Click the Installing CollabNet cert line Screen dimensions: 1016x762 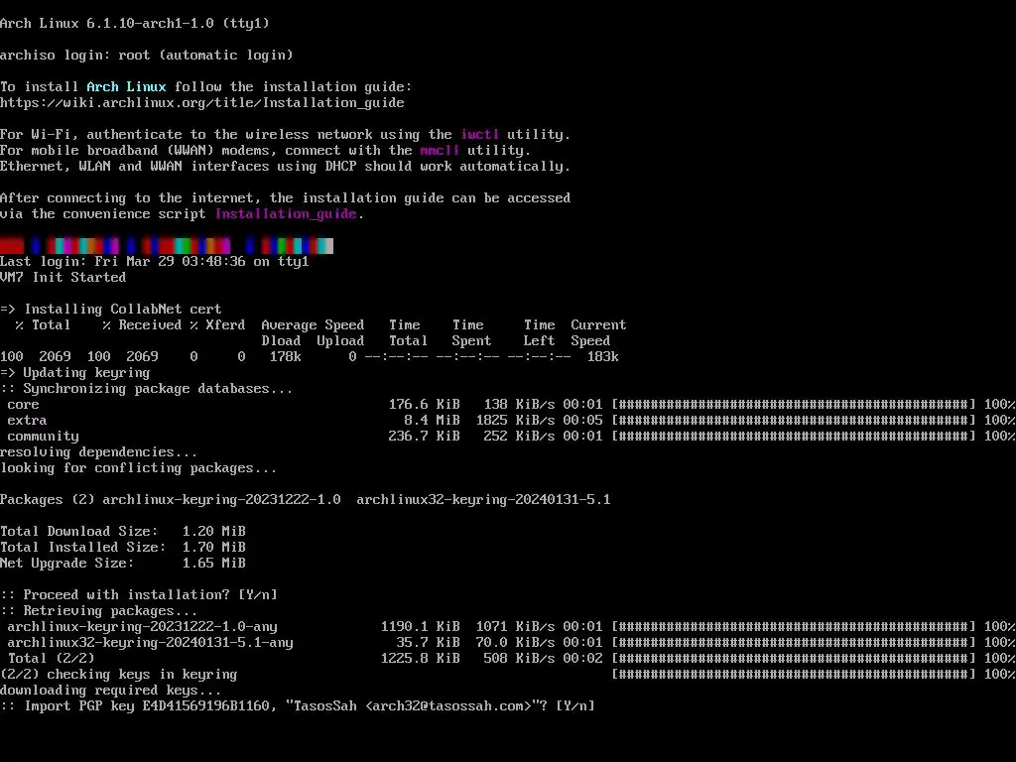pyautogui.click(x=111, y=310)
